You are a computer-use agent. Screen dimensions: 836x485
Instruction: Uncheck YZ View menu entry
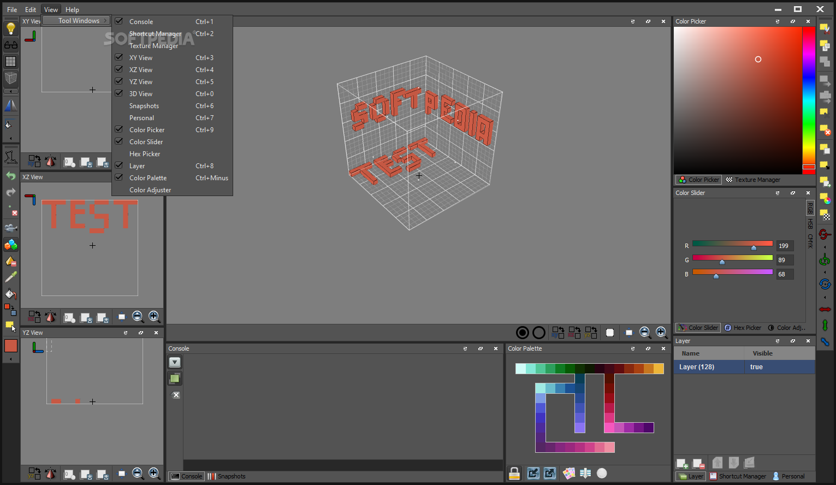point(172,82)
